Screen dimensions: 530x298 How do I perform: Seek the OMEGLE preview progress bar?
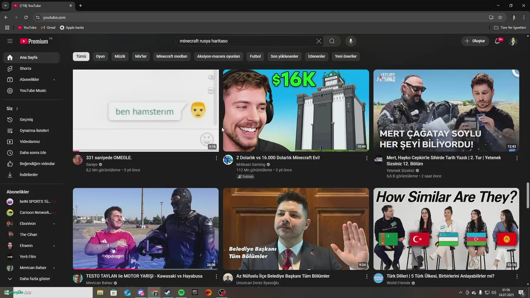pyautogui.click(x=146, y=151)
